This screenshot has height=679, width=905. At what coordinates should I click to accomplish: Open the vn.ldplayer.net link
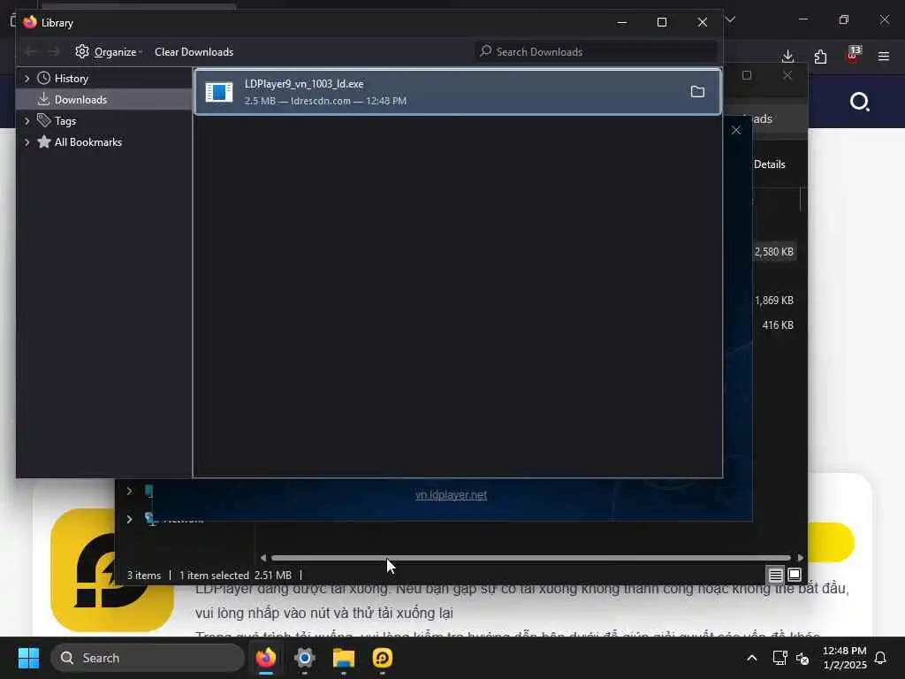pyautogui.click(x=451, y=495)
